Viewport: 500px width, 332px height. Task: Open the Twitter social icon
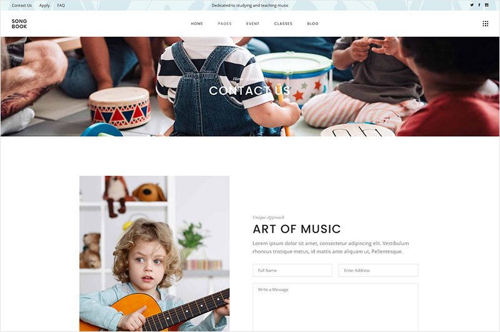click(472, 5)
